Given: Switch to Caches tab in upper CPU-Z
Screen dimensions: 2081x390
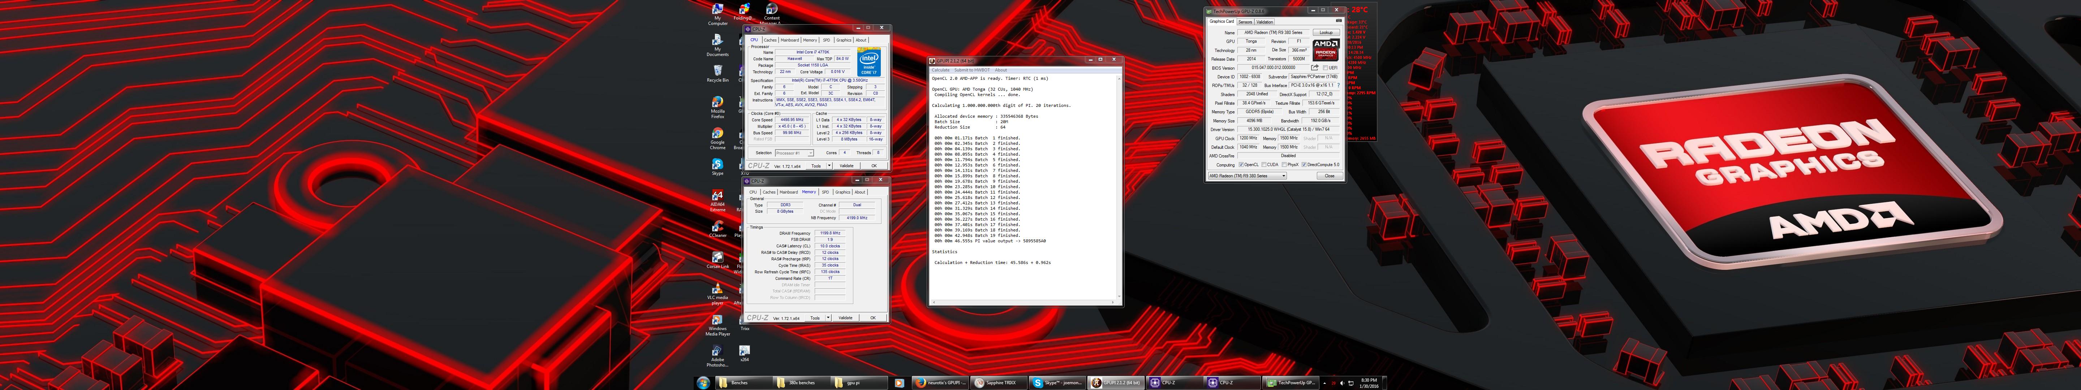Looking at the screenshot, I should point(770,40).
